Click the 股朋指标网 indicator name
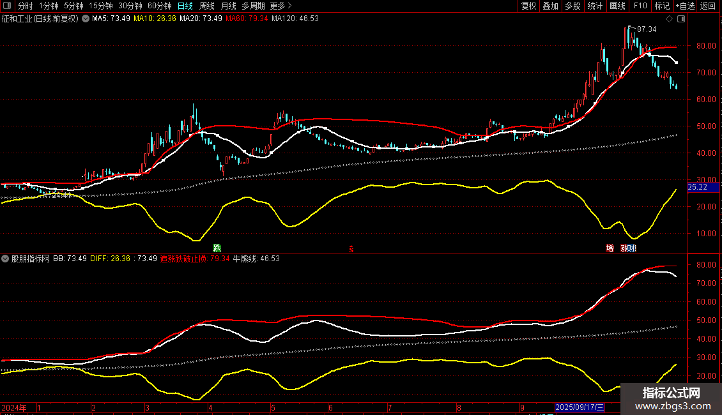The image size is (722, 415). coord(31,259)
